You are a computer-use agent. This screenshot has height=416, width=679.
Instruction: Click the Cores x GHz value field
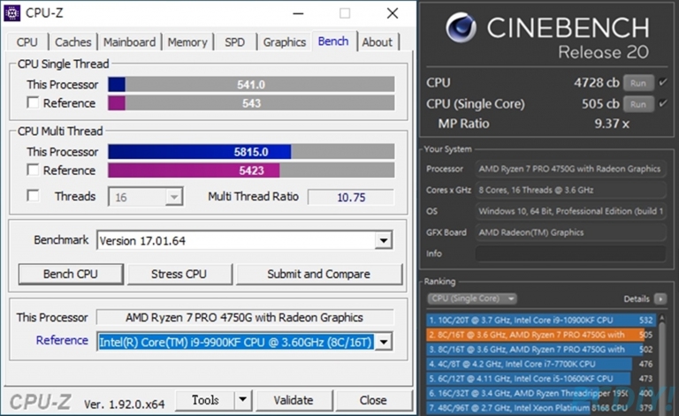(x=570, y=190)
